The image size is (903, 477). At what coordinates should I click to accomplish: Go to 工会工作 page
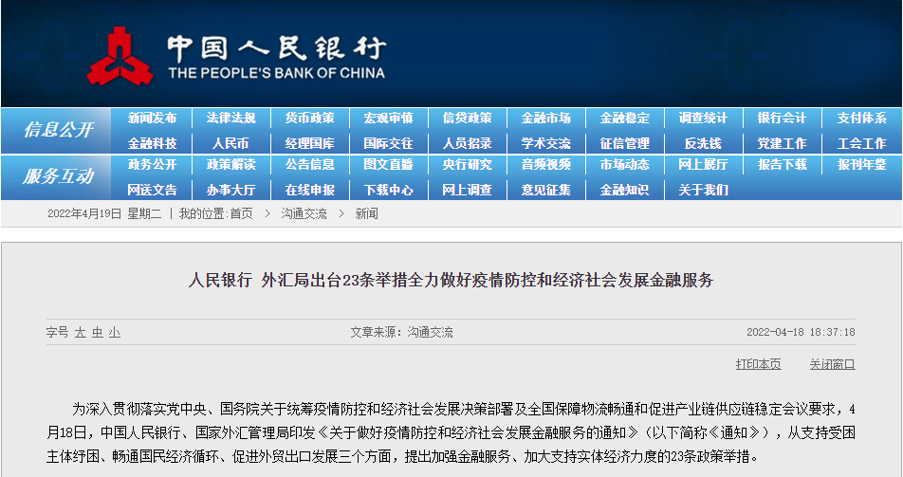click(x=861, y=143)
